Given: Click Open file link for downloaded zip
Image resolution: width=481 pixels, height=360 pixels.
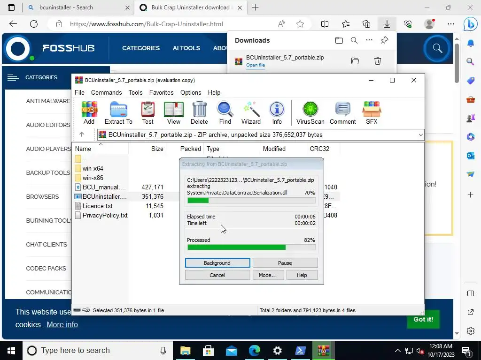Looking at the screenshot, I should pos(255,65).
